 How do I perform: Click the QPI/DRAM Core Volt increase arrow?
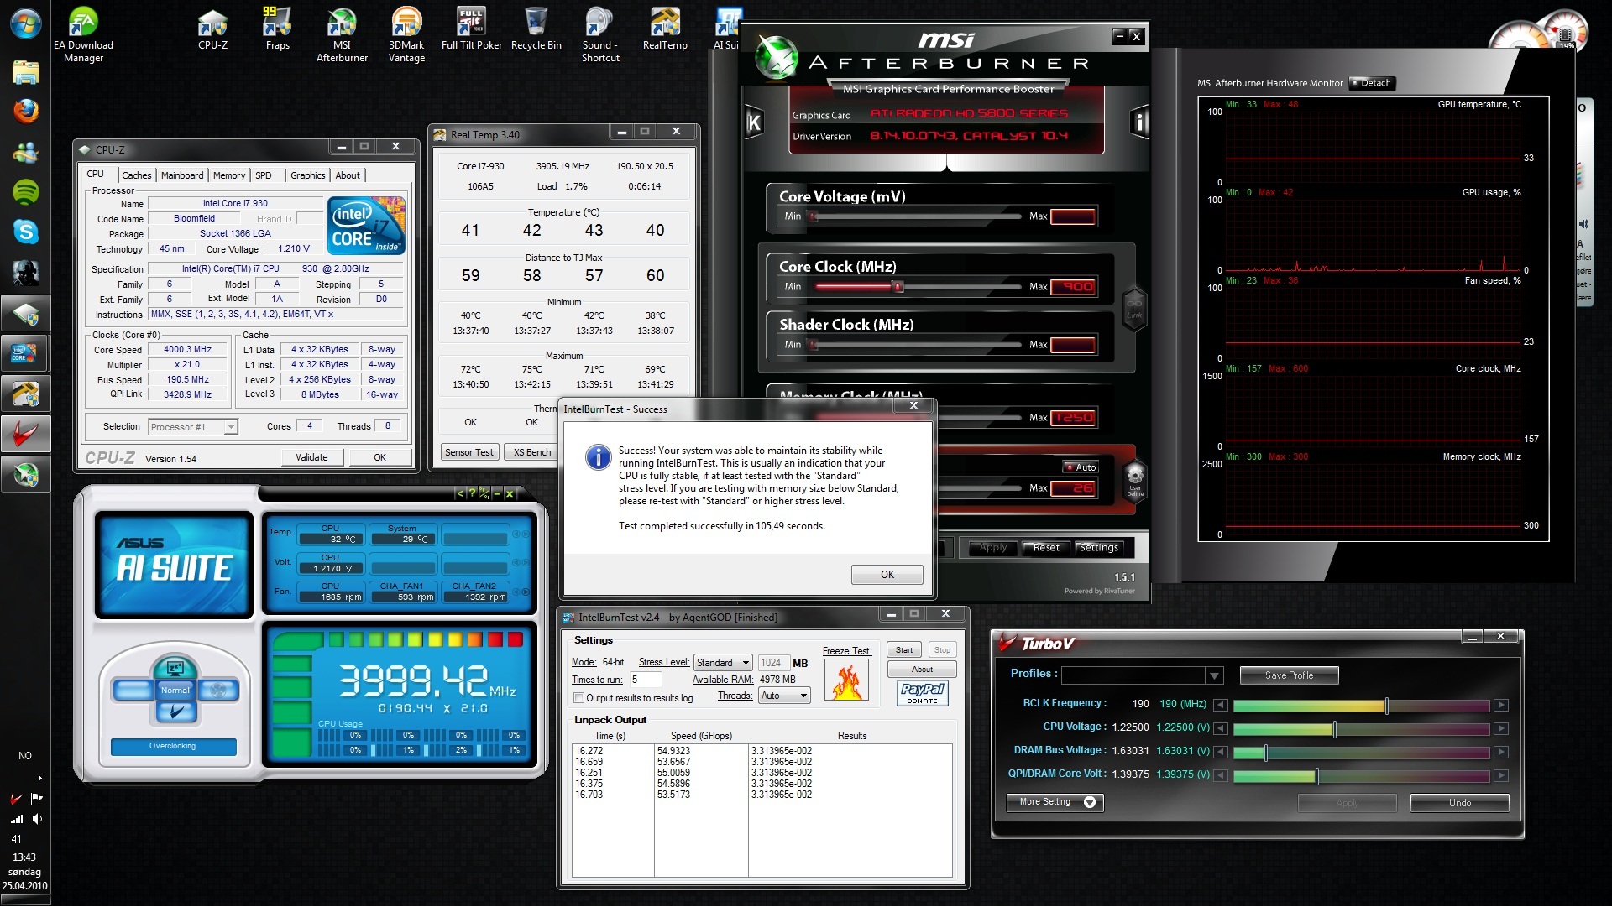pos(1501,775)
